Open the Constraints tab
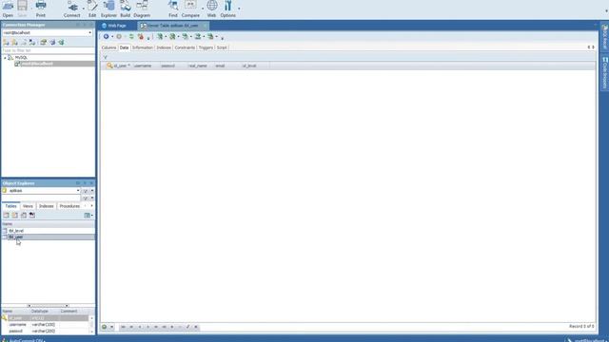609x342 pixels. click(185, 47)
